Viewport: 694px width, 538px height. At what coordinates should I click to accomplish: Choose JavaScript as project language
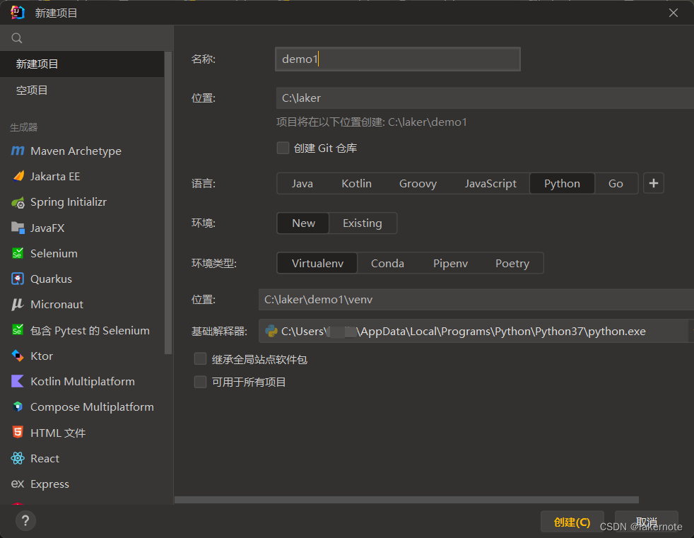coord(490,183)
